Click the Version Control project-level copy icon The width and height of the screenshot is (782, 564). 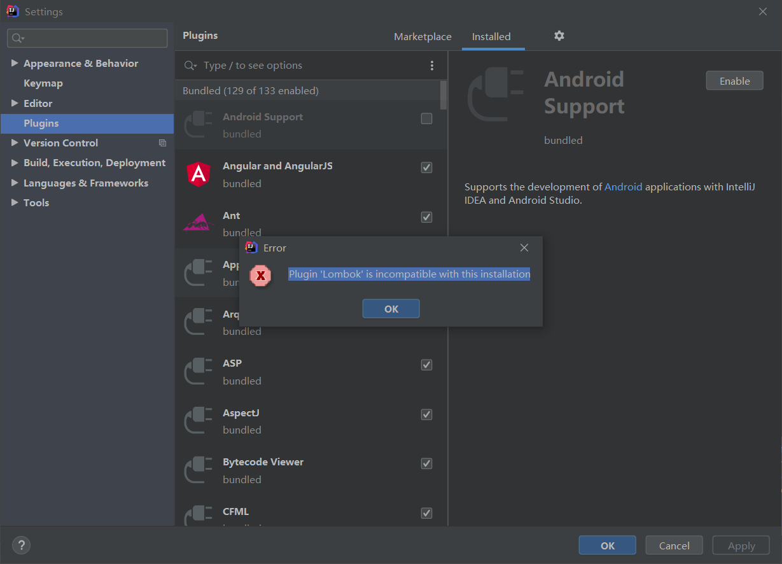point(162,143)
